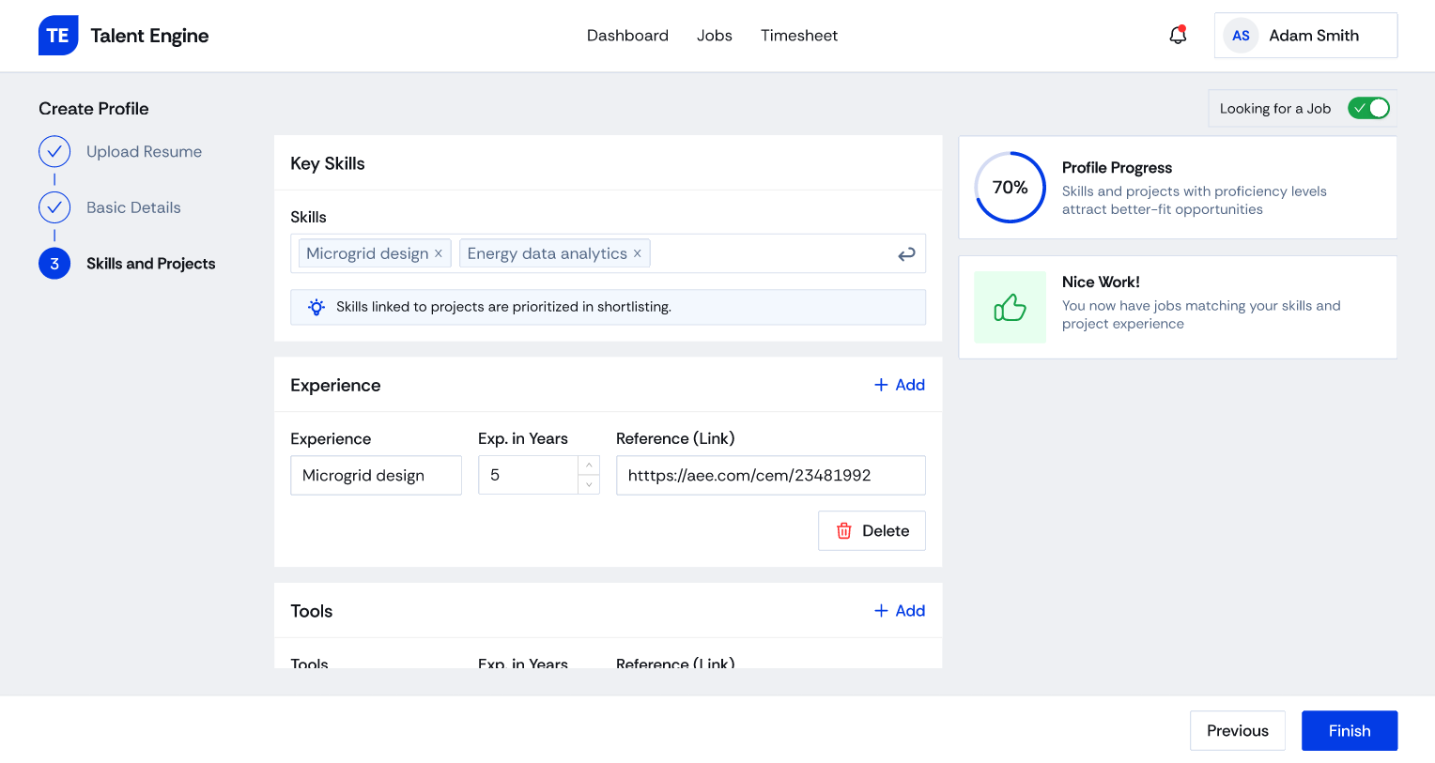Go to the Jobs page
1435x763 pixels.
pyautogui.click(x=715, y=36)
